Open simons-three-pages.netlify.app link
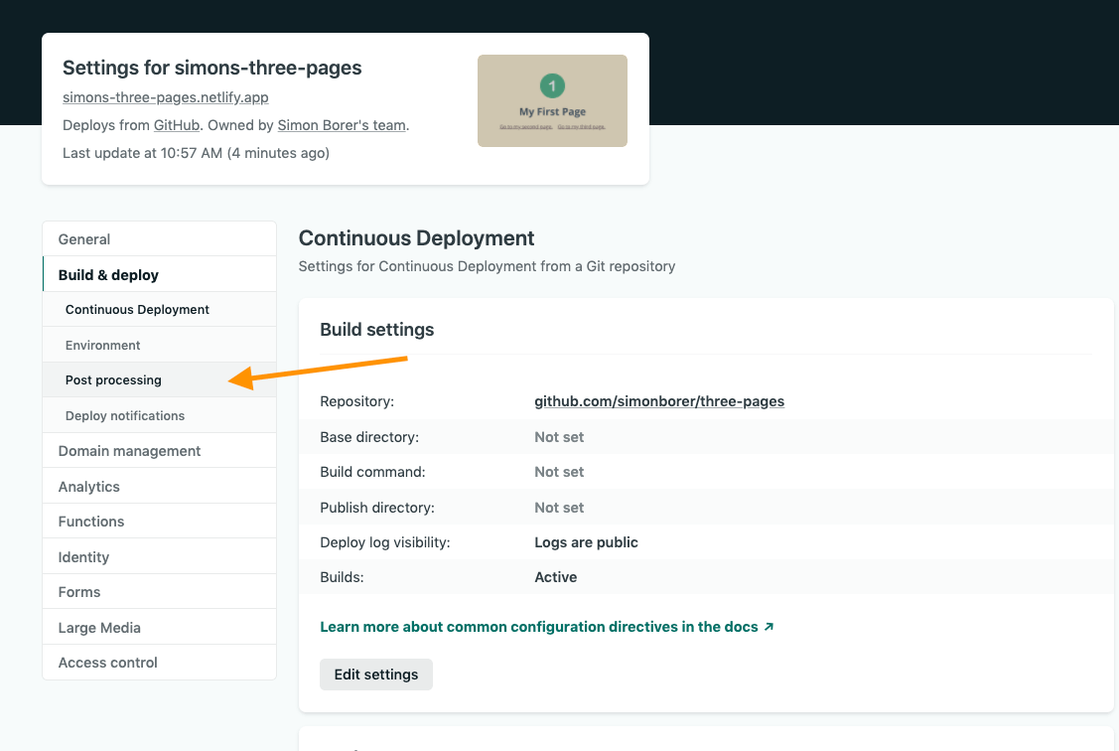 pyautogui.click(x=166, y=97)
